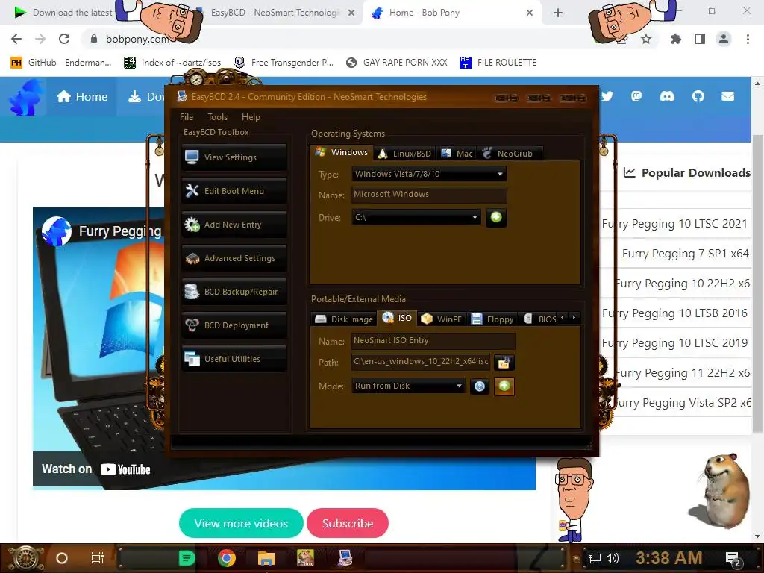
Task: Open GitHub - Enderman bookmark
Action: click(x=61, y=63)
